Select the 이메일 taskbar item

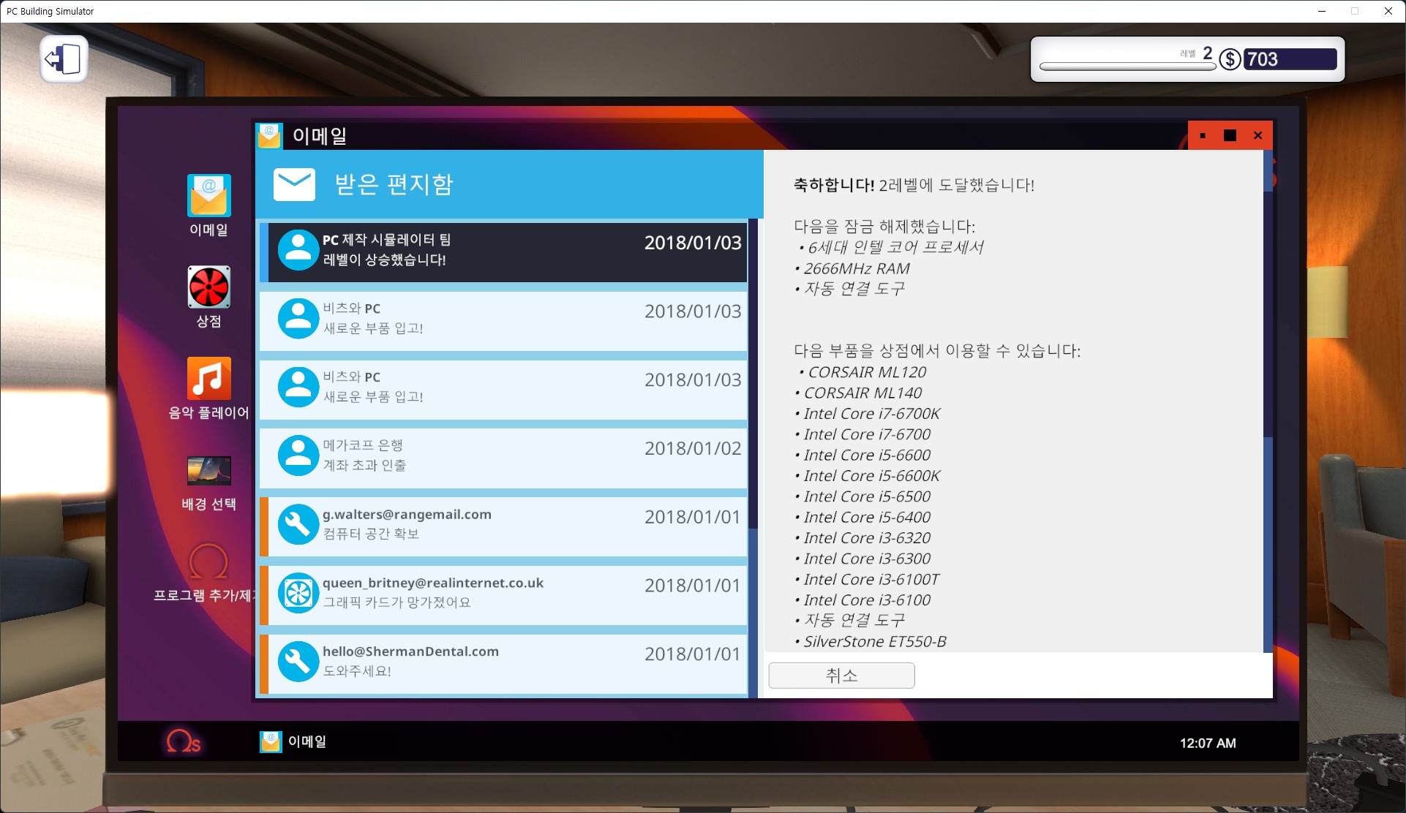tap(293, 741)
